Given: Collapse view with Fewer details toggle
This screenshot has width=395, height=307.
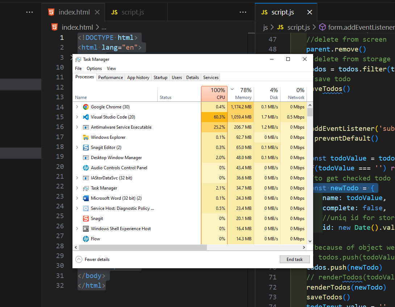Looking at the screenshot, I should pos(92,260).
